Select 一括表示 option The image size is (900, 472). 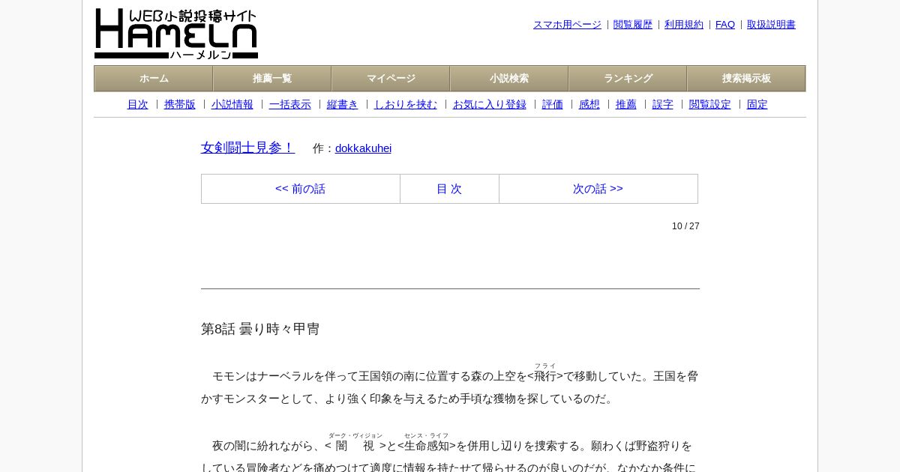click(x=290, y=105)
